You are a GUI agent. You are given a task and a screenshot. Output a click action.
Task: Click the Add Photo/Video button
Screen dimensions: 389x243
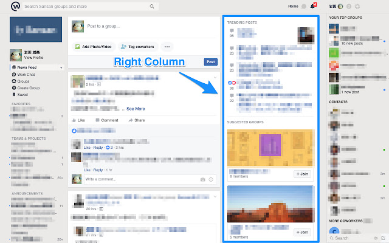[94, 47]
